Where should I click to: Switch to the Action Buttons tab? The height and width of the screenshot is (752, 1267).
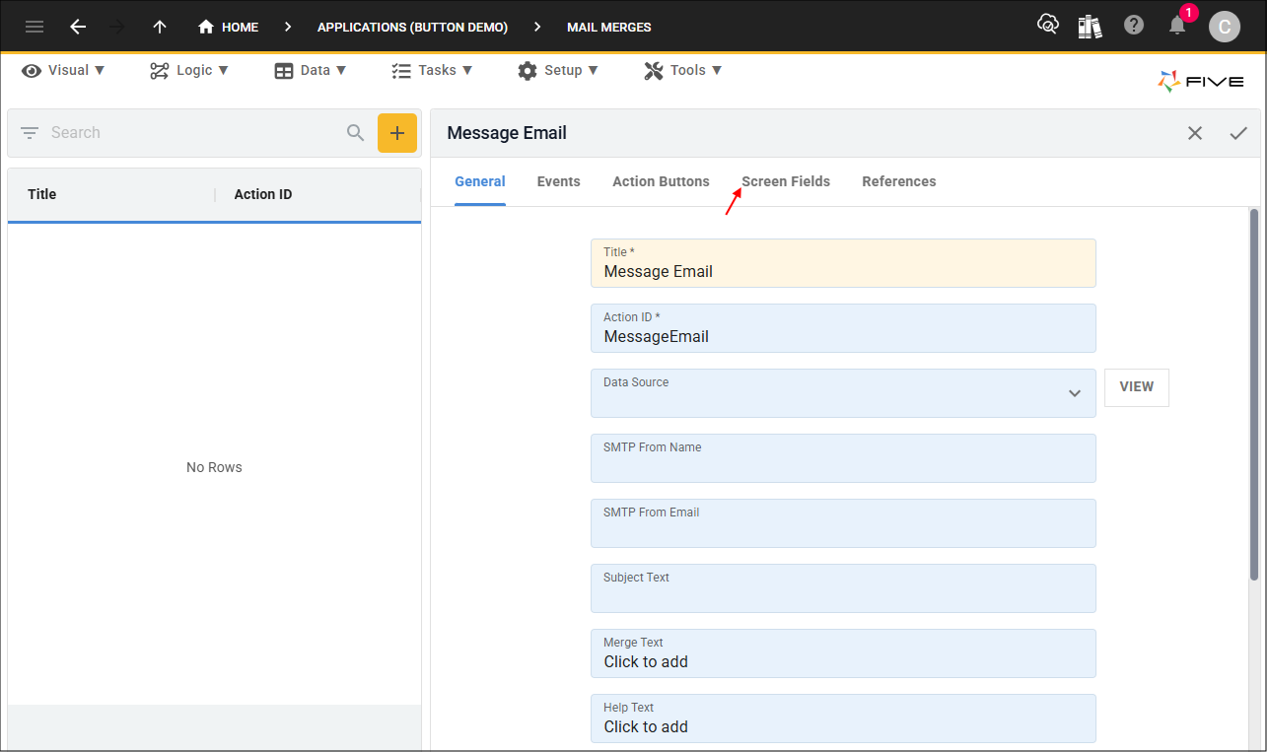click(661, 182)
